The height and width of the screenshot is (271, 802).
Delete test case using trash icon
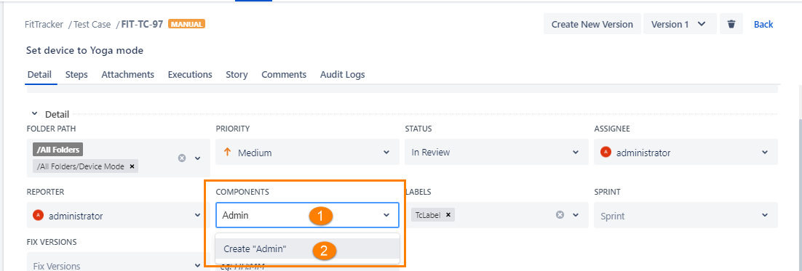click(731, 24)
